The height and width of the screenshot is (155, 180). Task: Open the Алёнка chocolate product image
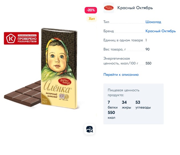(x=59, y=68)
